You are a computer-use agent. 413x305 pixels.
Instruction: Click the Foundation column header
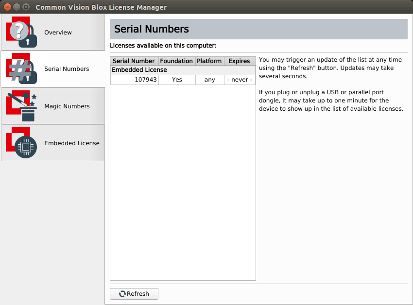coord(177,61)
